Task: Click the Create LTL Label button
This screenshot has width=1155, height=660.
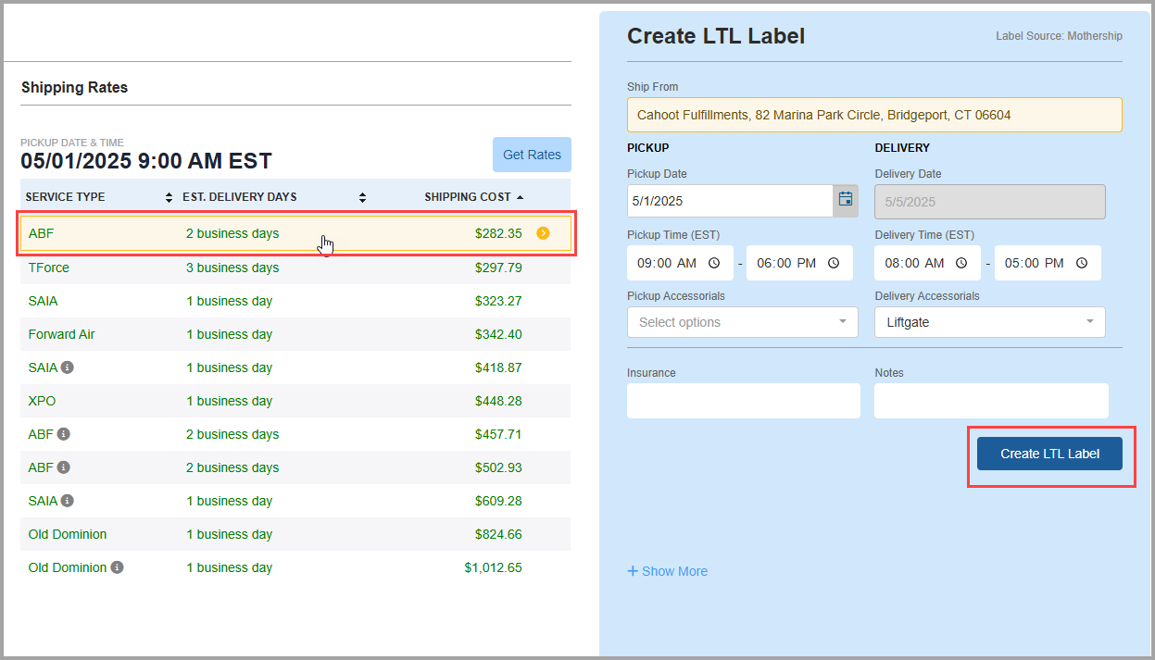Action: [1049, 454]
